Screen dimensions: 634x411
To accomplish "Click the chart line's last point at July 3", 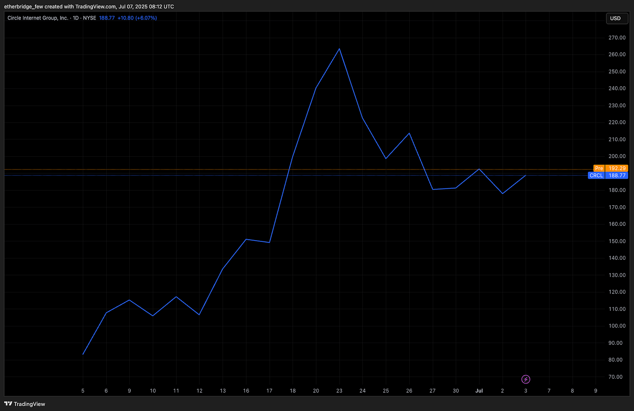I will pos(526,175).
